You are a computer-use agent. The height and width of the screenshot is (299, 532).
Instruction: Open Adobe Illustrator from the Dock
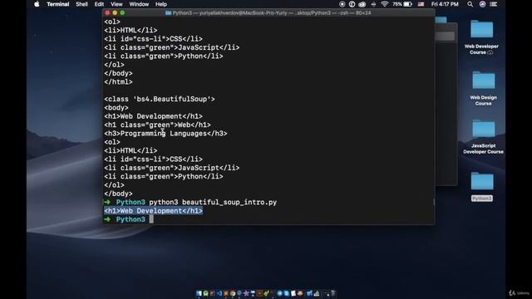coord(259,293)
